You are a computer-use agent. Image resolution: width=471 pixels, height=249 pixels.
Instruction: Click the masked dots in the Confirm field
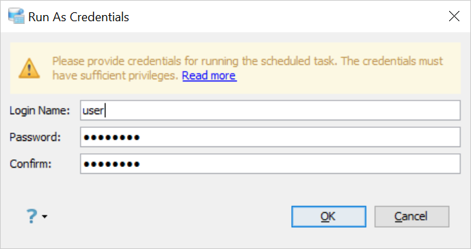click(111, 164)
